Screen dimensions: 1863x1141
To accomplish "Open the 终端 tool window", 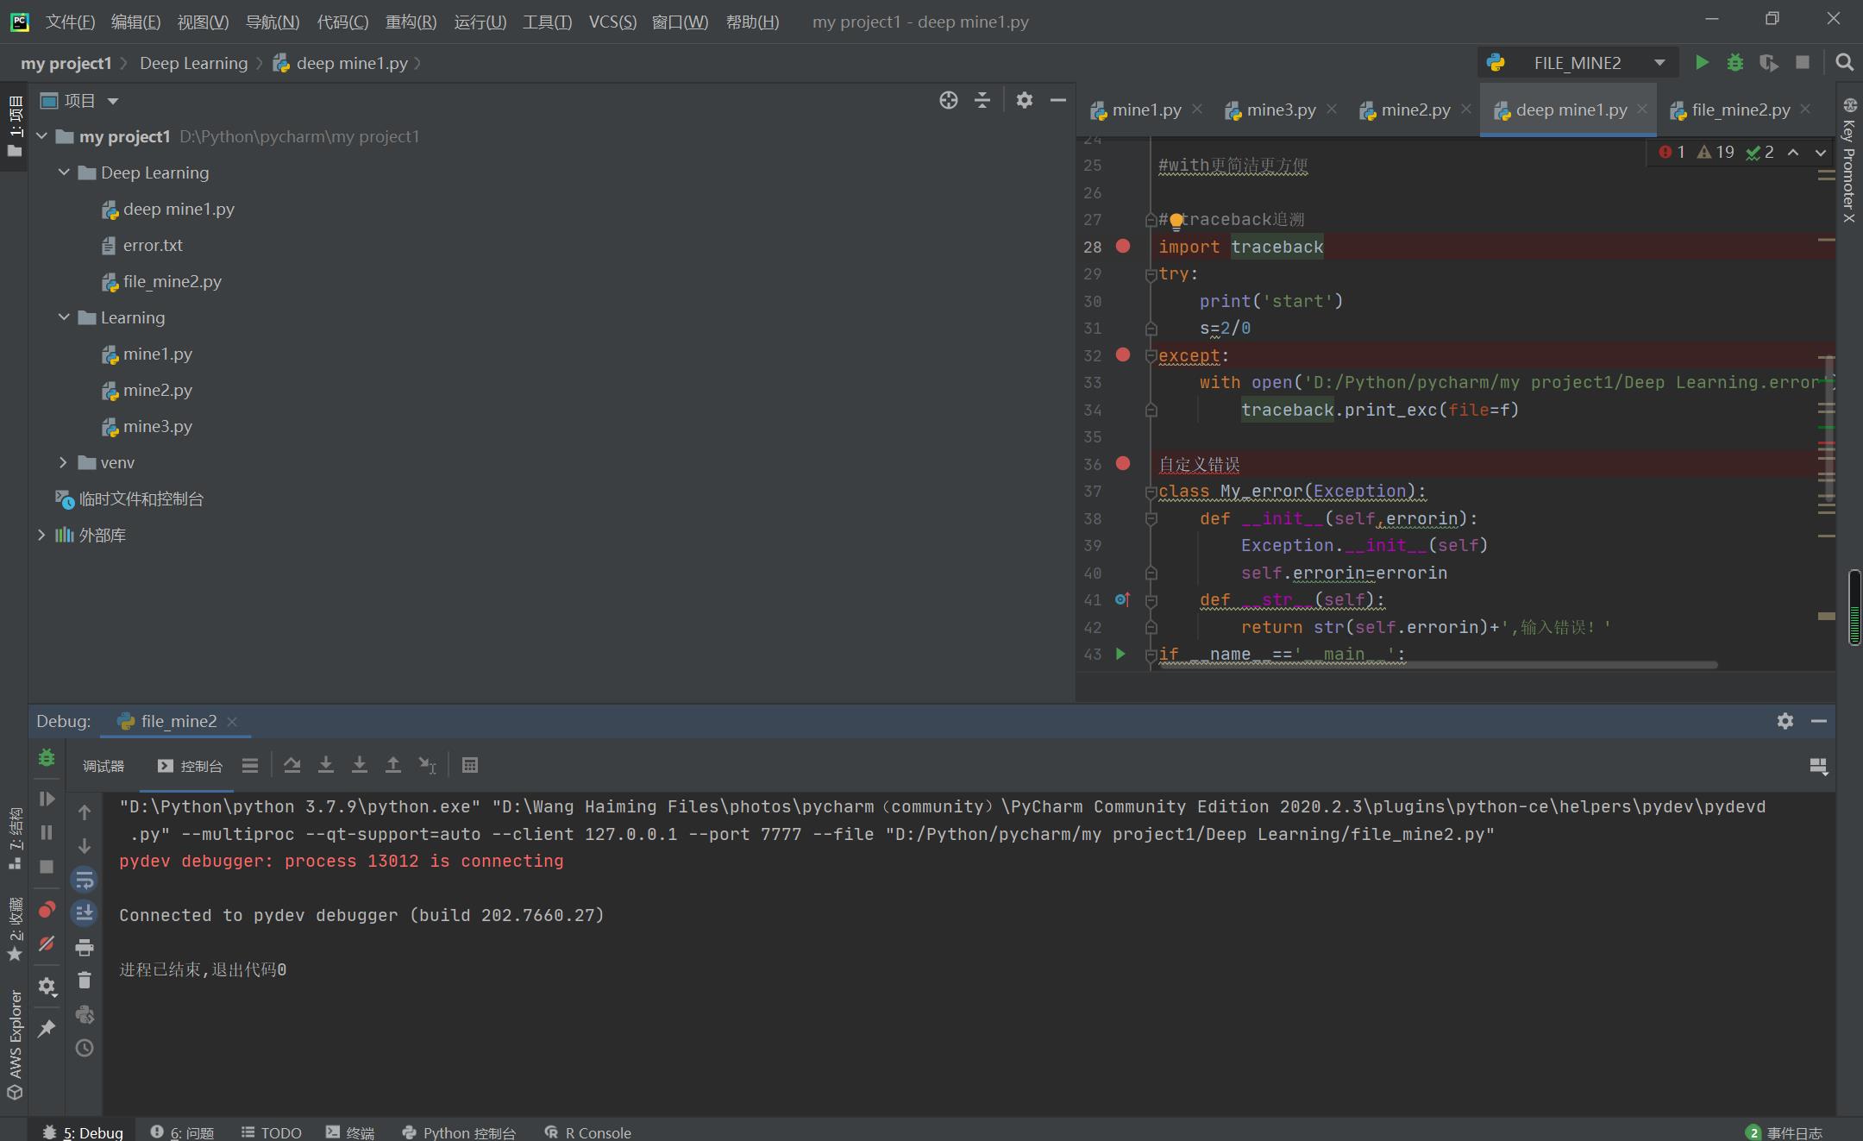I will [x=350, y=1132].
